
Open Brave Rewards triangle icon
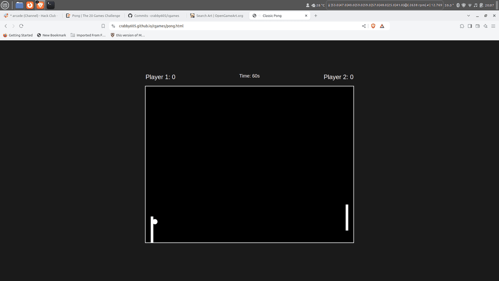(382, 26)
